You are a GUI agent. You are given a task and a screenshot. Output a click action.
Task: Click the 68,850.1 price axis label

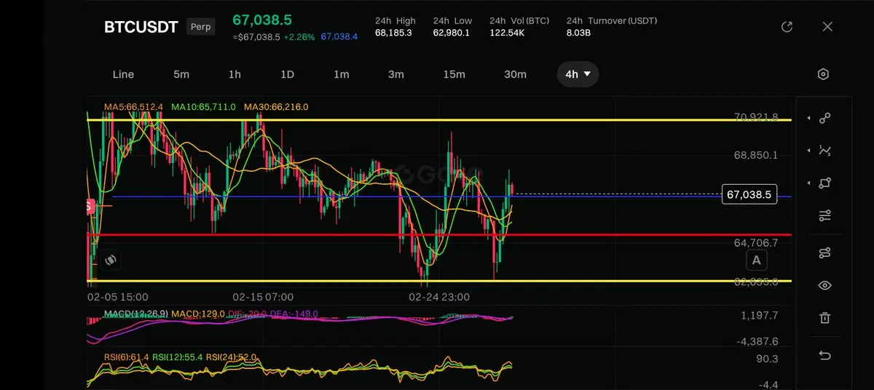click(x=756, y=155)
